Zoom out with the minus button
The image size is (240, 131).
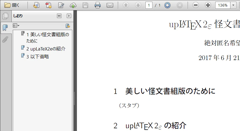point(196,5)
